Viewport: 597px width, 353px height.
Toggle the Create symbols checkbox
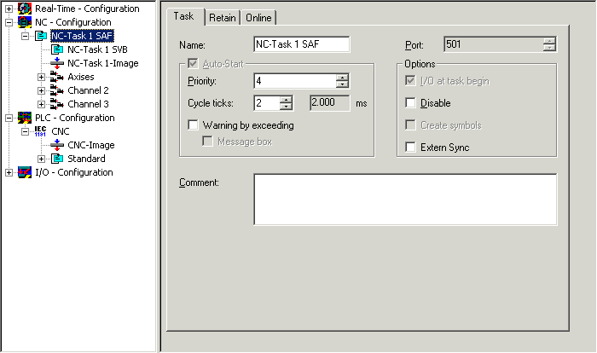410,124
